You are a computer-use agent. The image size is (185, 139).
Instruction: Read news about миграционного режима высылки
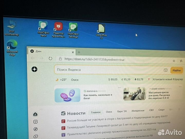(x=123, y=137)
